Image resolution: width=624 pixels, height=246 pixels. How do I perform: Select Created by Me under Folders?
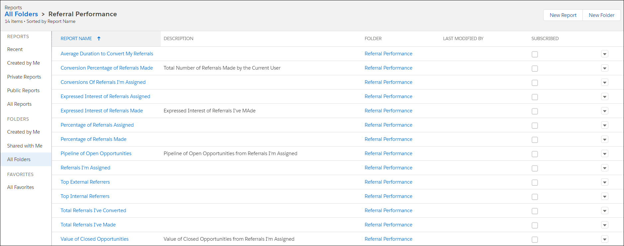[x=24, y=132]
